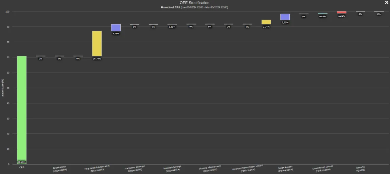Click the DrumLine2 CAE date range subtitle

195,7
